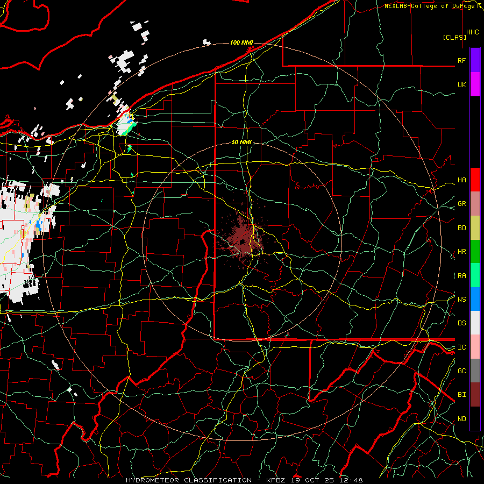Click the 'DS' legend label
Screen dimensions: 484x484
coord(461,323)
